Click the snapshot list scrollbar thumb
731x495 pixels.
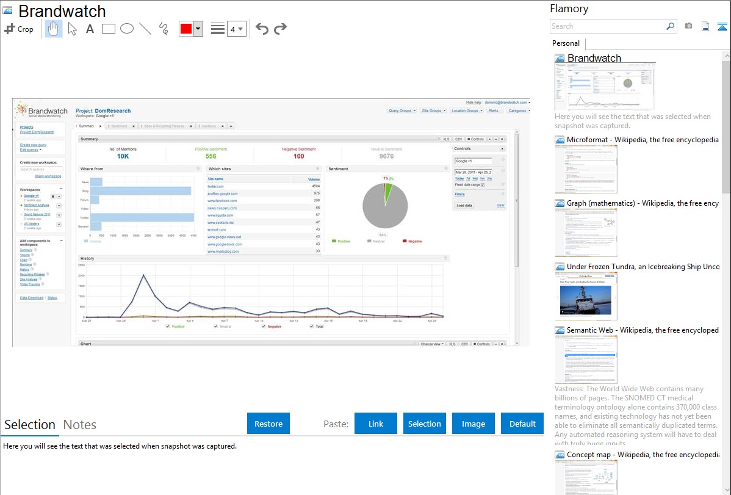pyautogui.click(x=726, y=127)
